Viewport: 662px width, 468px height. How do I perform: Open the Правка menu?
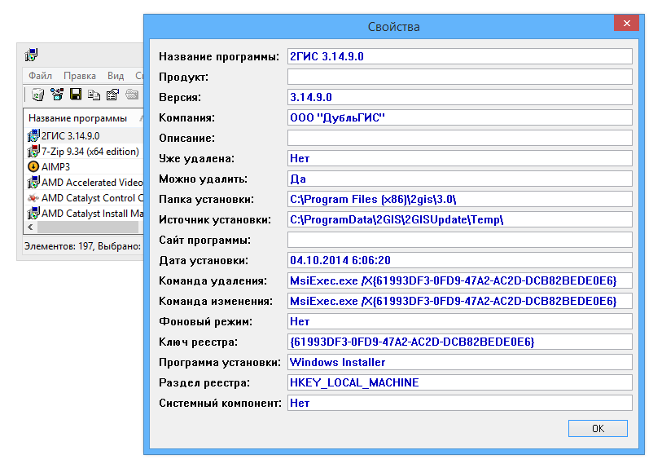coord(79,76)
